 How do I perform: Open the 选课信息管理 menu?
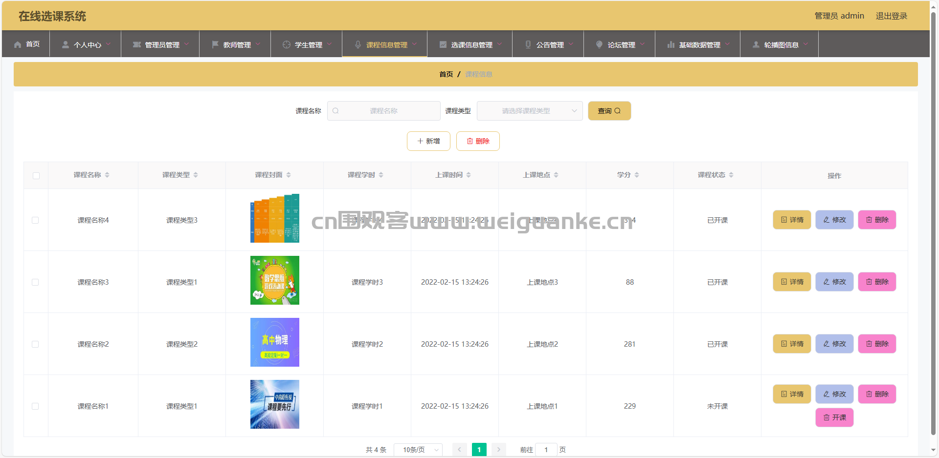pos(470,44)
